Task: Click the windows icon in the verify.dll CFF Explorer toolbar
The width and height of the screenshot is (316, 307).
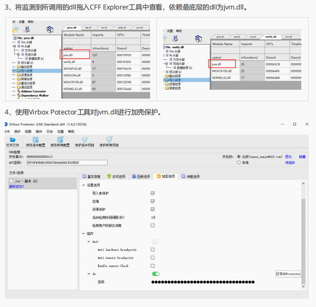Action: tap(198, 38)
